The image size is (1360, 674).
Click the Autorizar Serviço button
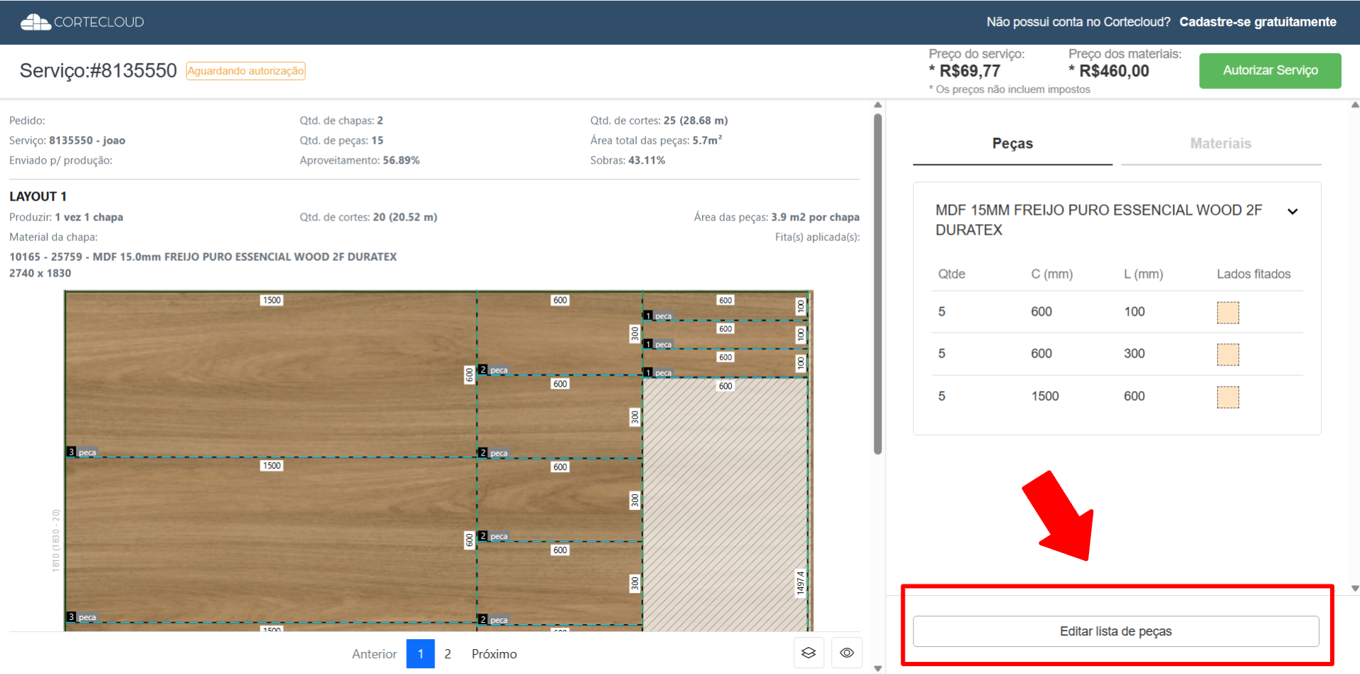[1270, 70]
